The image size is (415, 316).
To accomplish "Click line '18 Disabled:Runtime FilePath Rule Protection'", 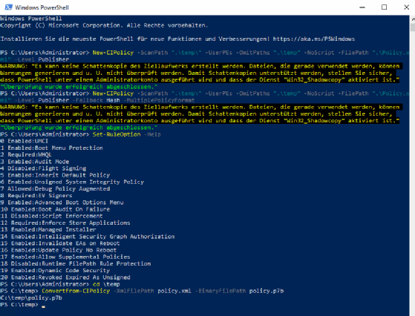I will [76, 263].
